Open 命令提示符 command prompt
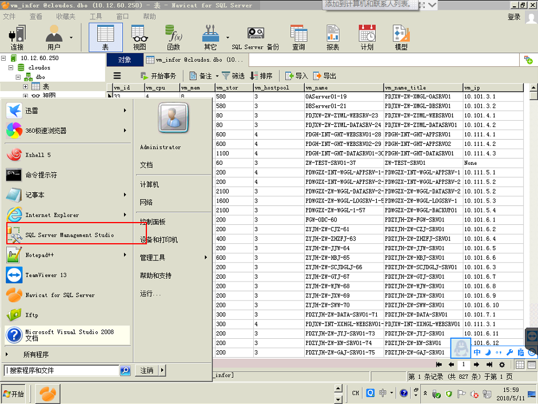Image resolution: width=538 pixels, height=404 pixels. [x=66, y=175]
